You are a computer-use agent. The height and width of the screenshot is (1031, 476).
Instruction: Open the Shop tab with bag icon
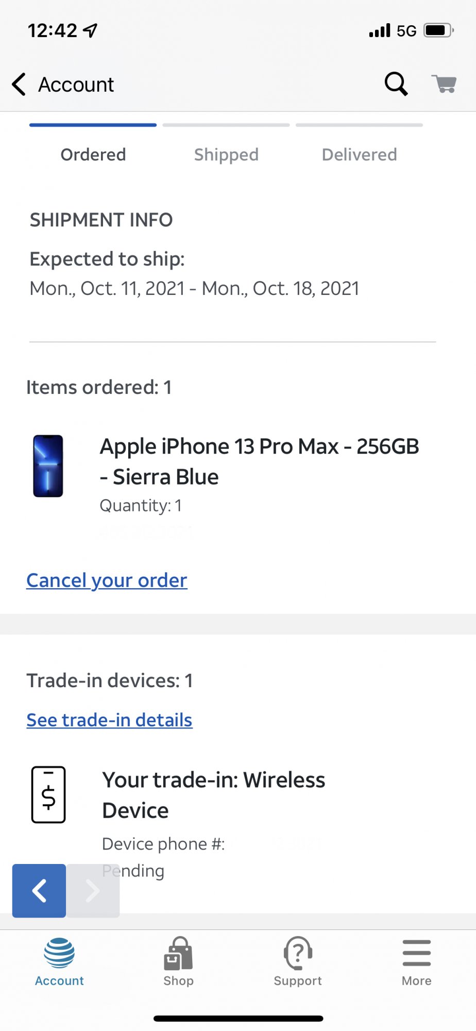click(x=178, y=953)
